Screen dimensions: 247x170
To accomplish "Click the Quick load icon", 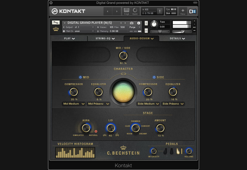I will (x=135, y=11).
